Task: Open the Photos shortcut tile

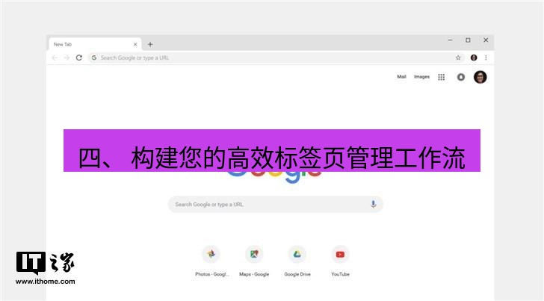Action: (211, 254)
